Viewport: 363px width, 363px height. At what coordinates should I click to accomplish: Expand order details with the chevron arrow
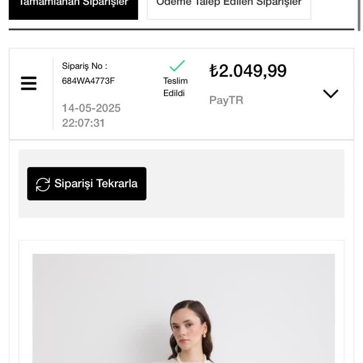(330, 94)
